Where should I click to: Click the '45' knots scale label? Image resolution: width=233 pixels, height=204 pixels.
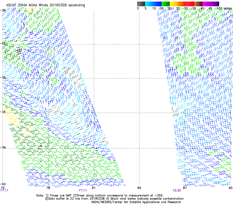[x=210, y=8]
